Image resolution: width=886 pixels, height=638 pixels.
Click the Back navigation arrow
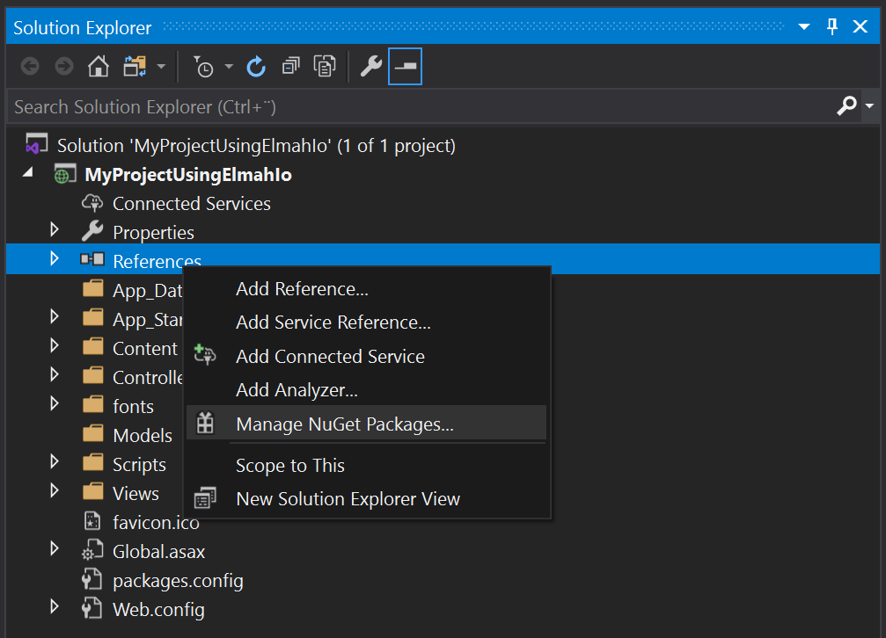(x=29, y=66)
